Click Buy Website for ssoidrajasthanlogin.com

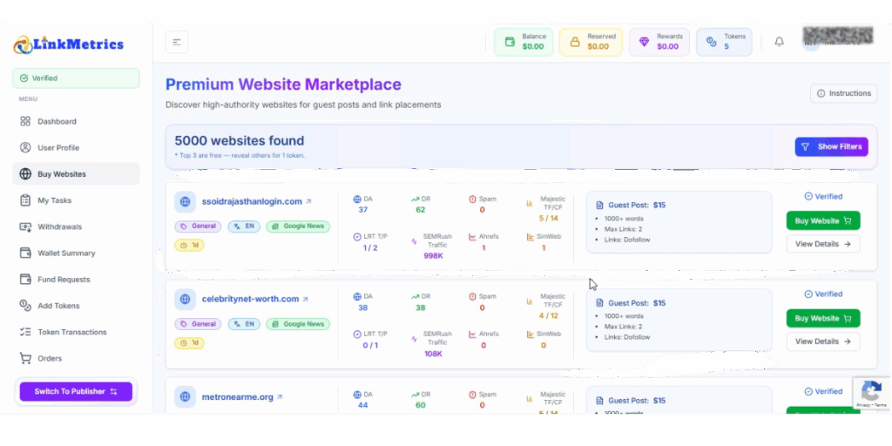click(822, 221)
